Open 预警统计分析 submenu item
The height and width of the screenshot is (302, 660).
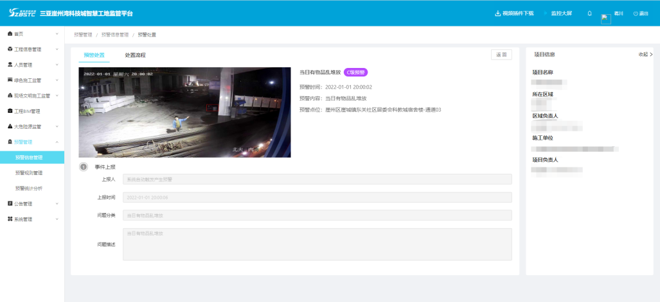point(29,189)
